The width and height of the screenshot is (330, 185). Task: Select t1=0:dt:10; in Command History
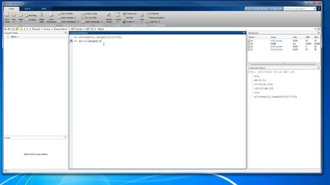[x=263, y=84]
